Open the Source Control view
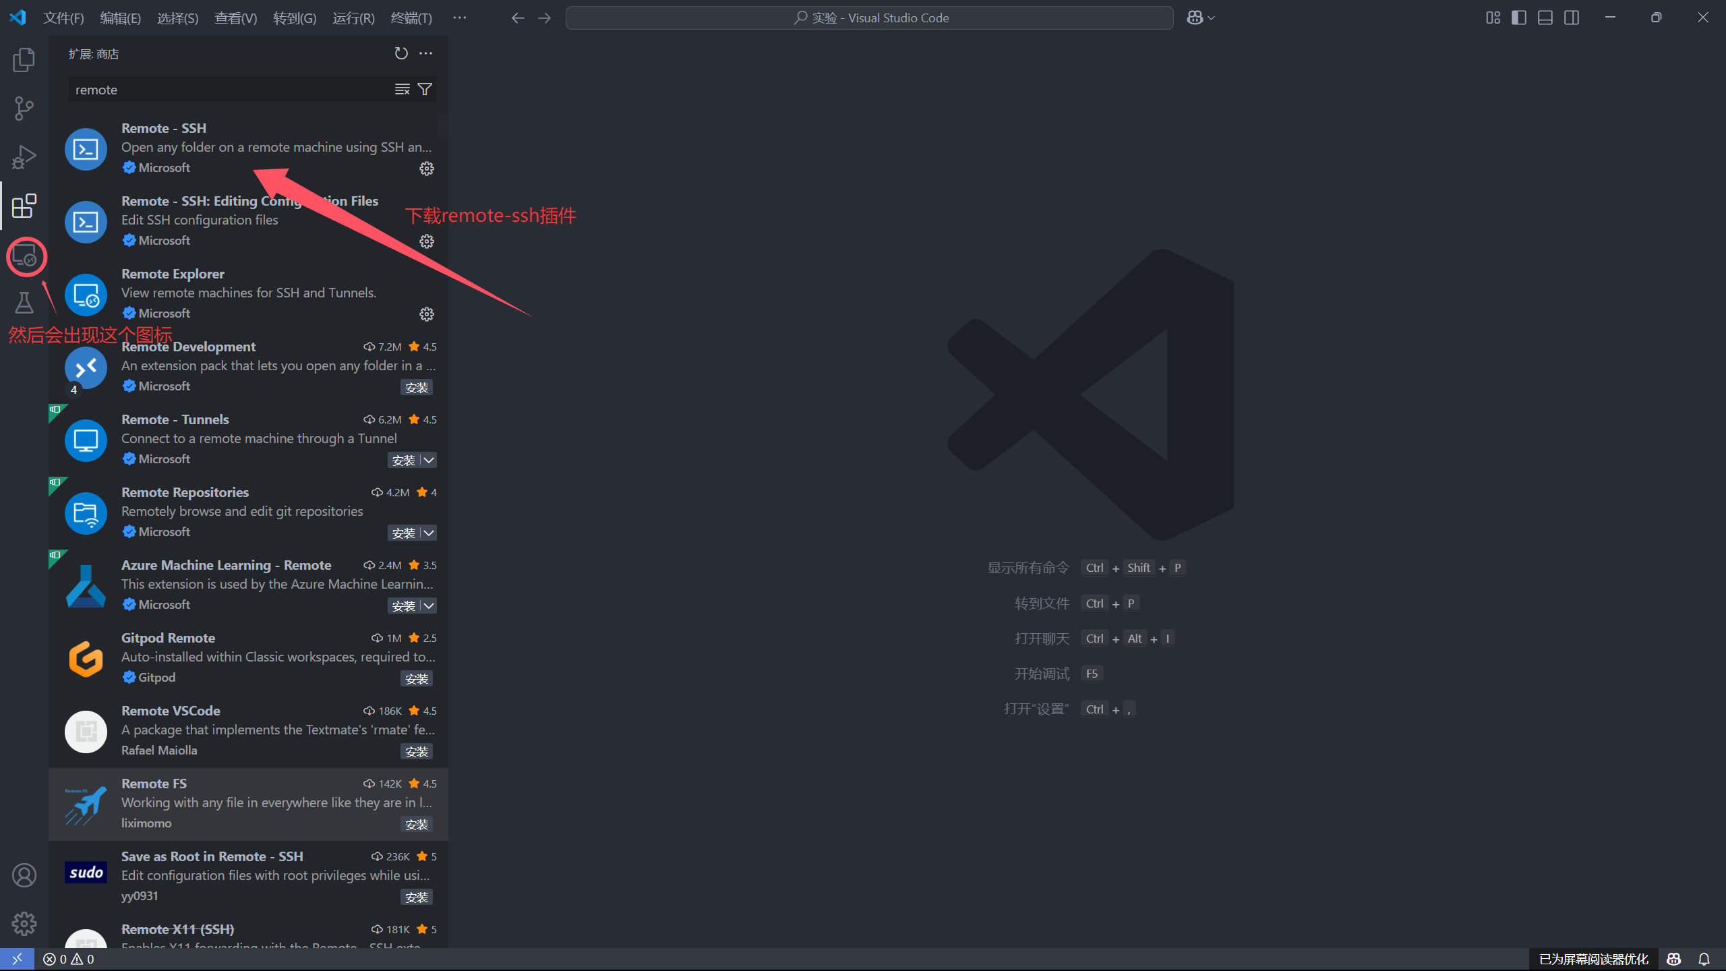 point(24,109)
